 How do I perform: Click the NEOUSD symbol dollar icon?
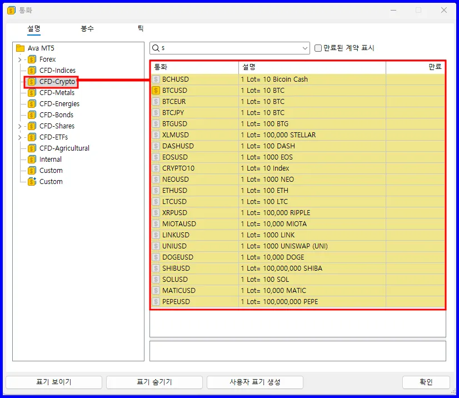pos(156,179)
